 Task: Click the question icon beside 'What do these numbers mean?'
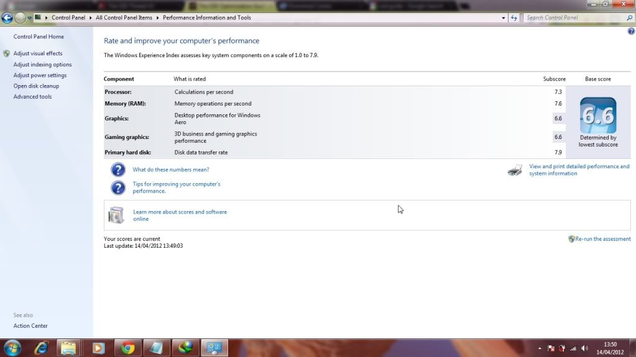(x=118, y=169)
